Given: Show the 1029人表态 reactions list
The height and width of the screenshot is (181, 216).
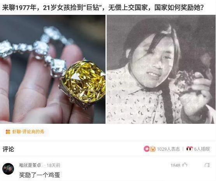Looking at the screenshot, I should 169,149.
